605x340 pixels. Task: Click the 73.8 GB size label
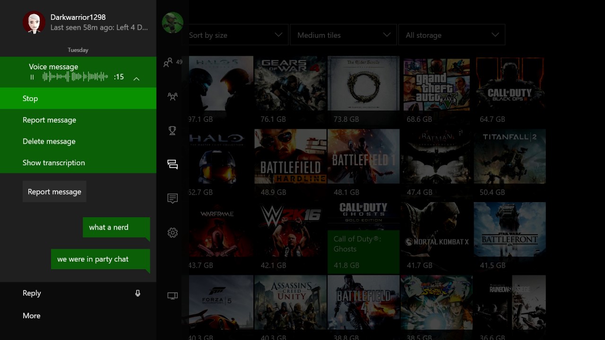346,119
